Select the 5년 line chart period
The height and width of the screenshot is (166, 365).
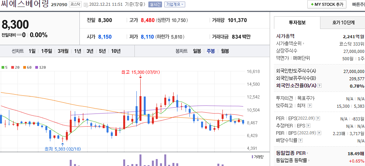pyautogui.click(x=102, y=51)
